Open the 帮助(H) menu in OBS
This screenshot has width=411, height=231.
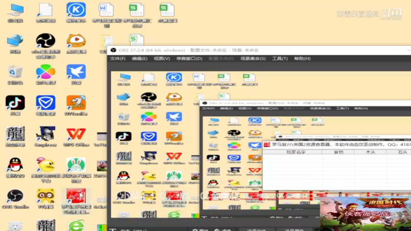click(x=302, y=59)
